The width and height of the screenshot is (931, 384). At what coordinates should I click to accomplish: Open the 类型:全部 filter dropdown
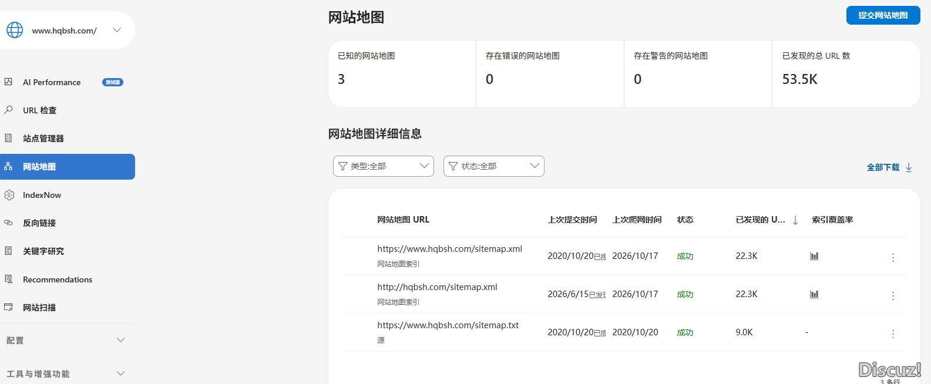[384, 166]
